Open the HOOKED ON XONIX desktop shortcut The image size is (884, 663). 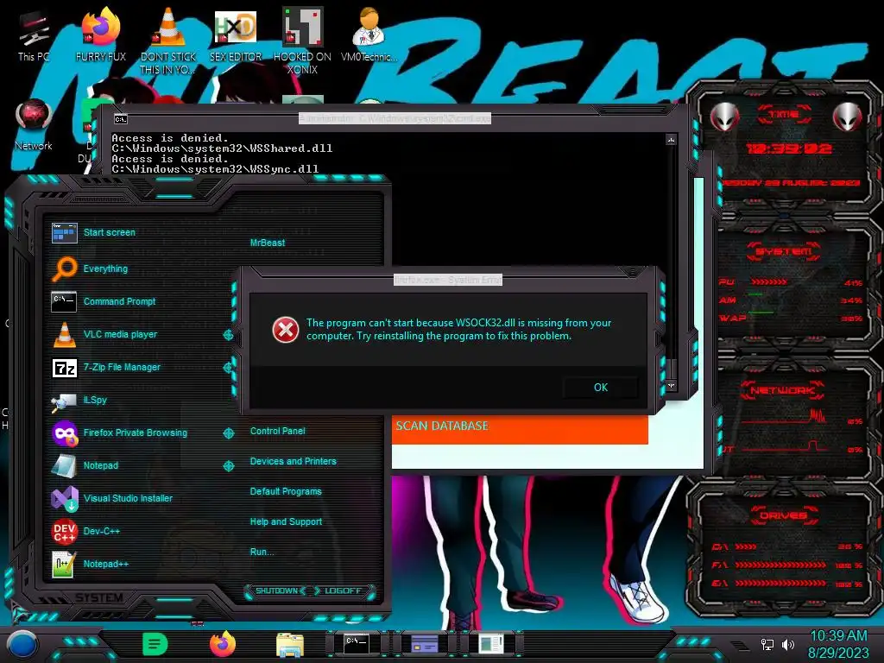point(302,42)
